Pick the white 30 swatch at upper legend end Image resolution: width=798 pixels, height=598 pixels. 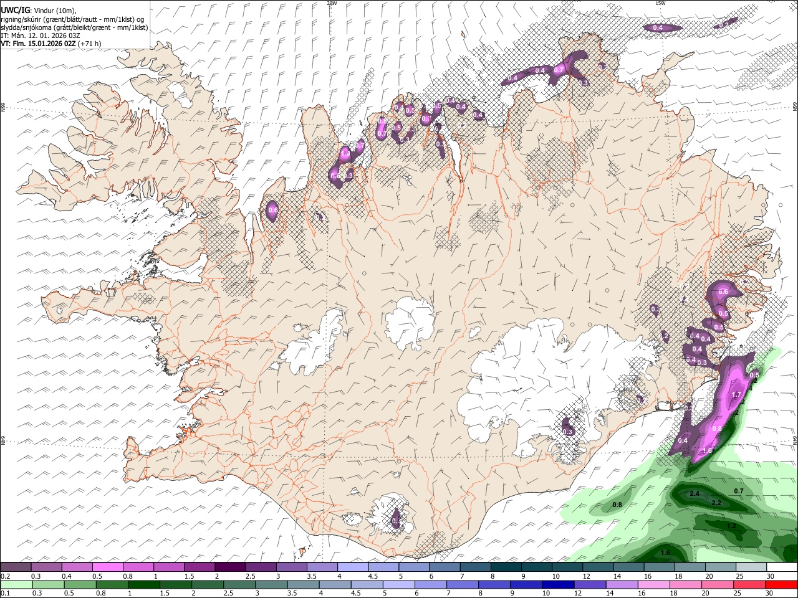[x=782, y=567]
